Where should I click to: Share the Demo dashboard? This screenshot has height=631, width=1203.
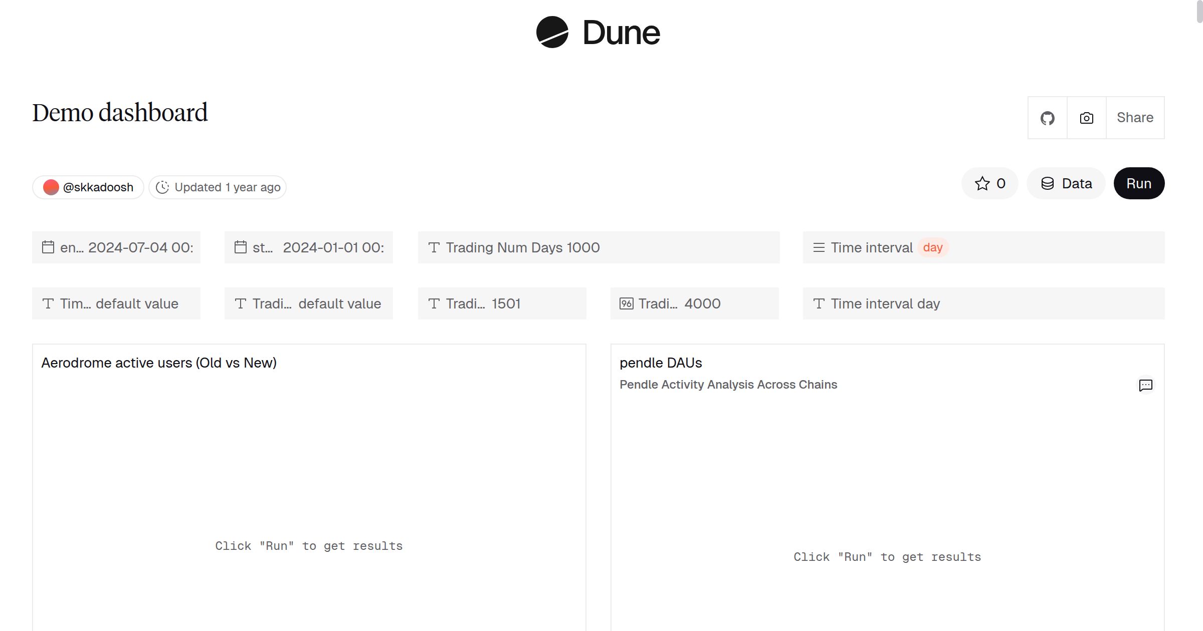pos(1135,118)
